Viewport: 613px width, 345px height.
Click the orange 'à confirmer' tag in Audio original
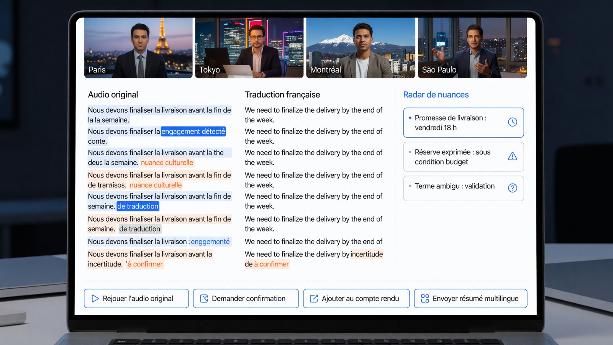[x=145, y=264]
